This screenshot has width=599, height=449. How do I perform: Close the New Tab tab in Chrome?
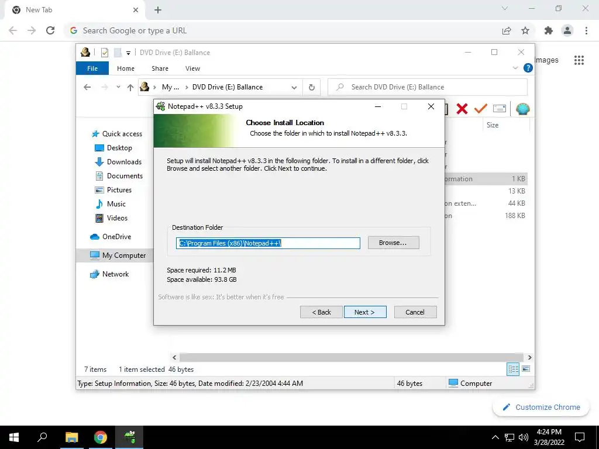(x=136, y=10)
